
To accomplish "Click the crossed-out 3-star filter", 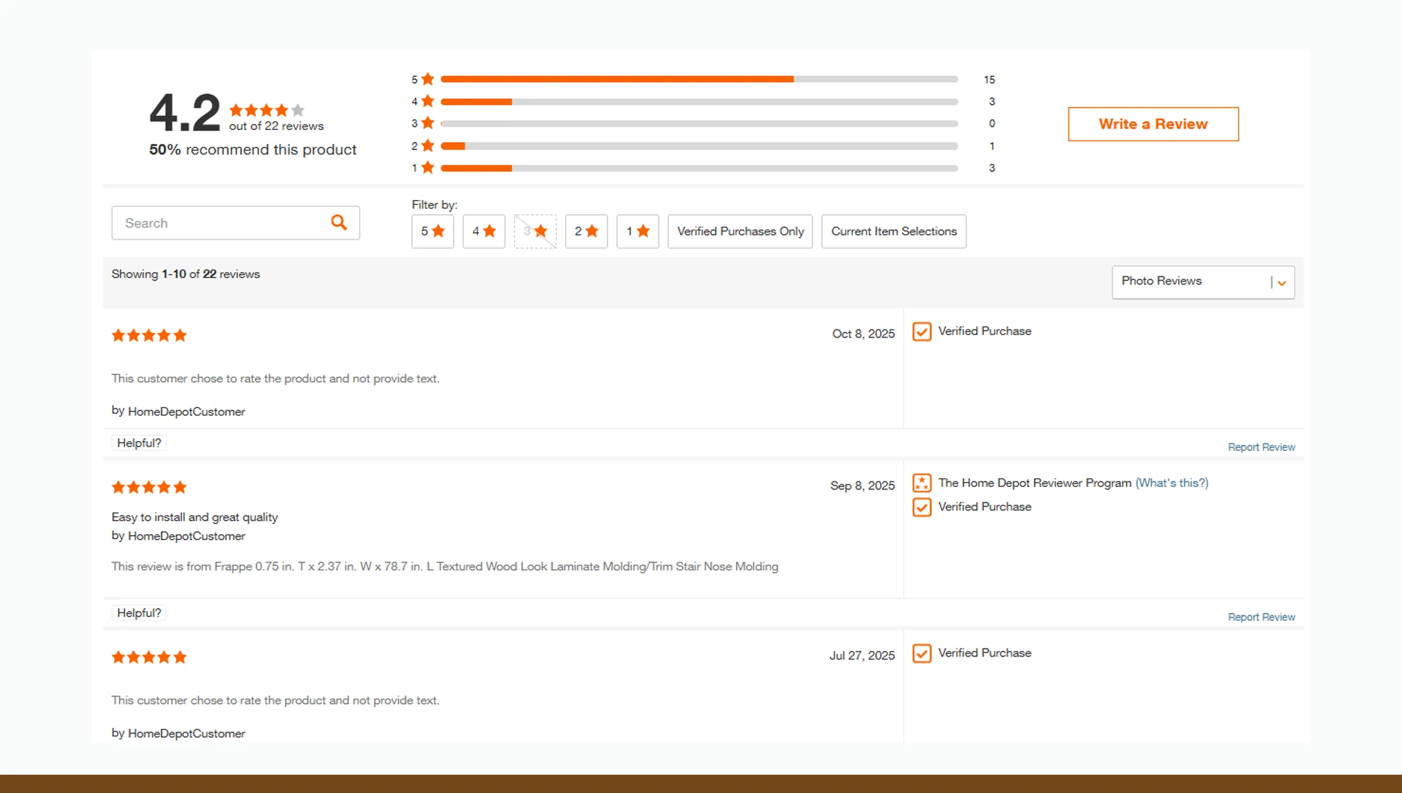I will pos(535,231).
